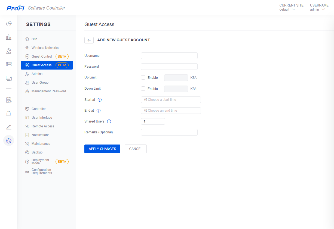Click the info icon beside Start at
The height and width of the screenshot is (229, 334).
tap(100, 100)
